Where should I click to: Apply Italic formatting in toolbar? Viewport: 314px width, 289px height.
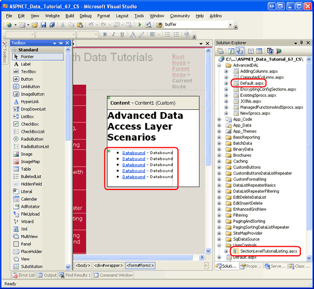point(114,34)
